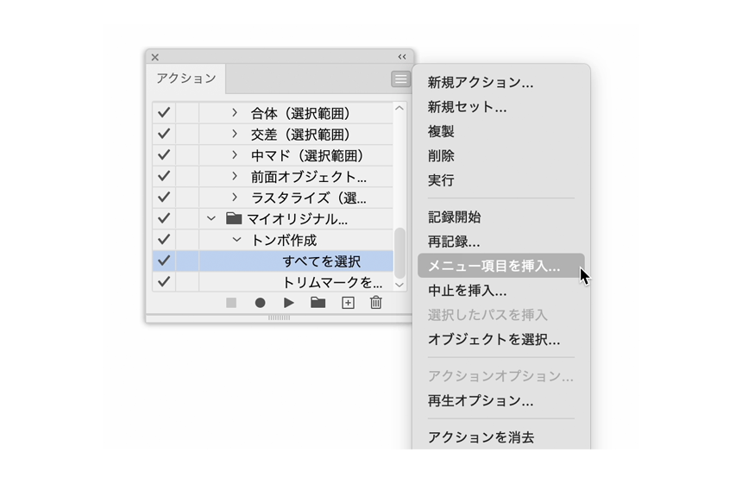Select メニュー項目を挿入... menu item
742x490 pixels.
[501, 266]
